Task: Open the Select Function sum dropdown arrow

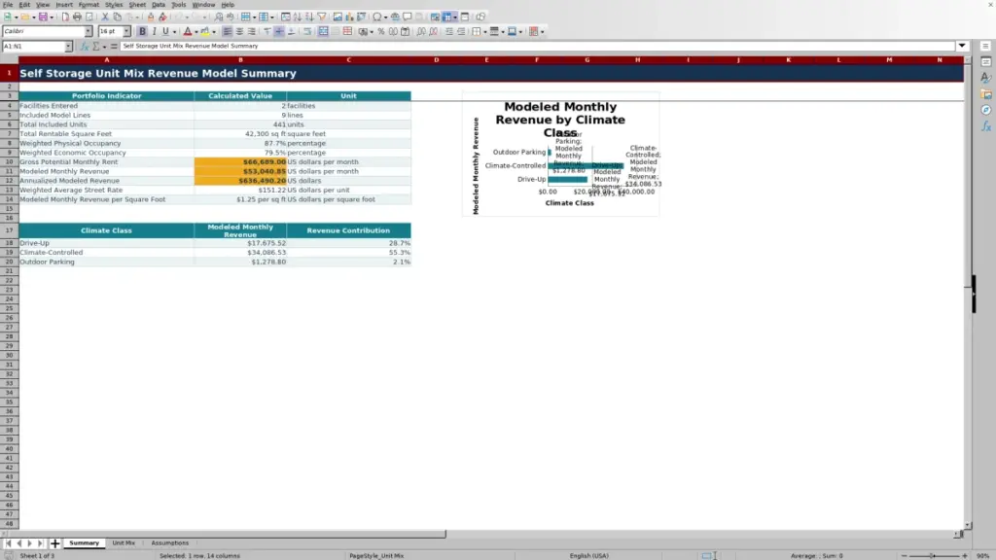Action: coord(104,46)
